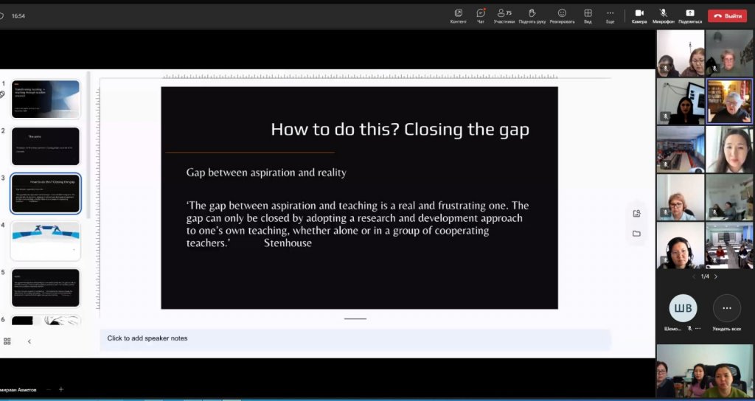Viewport: 755px width, 401px height.
Task: Open the grid view icon below thumbnails
Action: click(x=7, y=341)
